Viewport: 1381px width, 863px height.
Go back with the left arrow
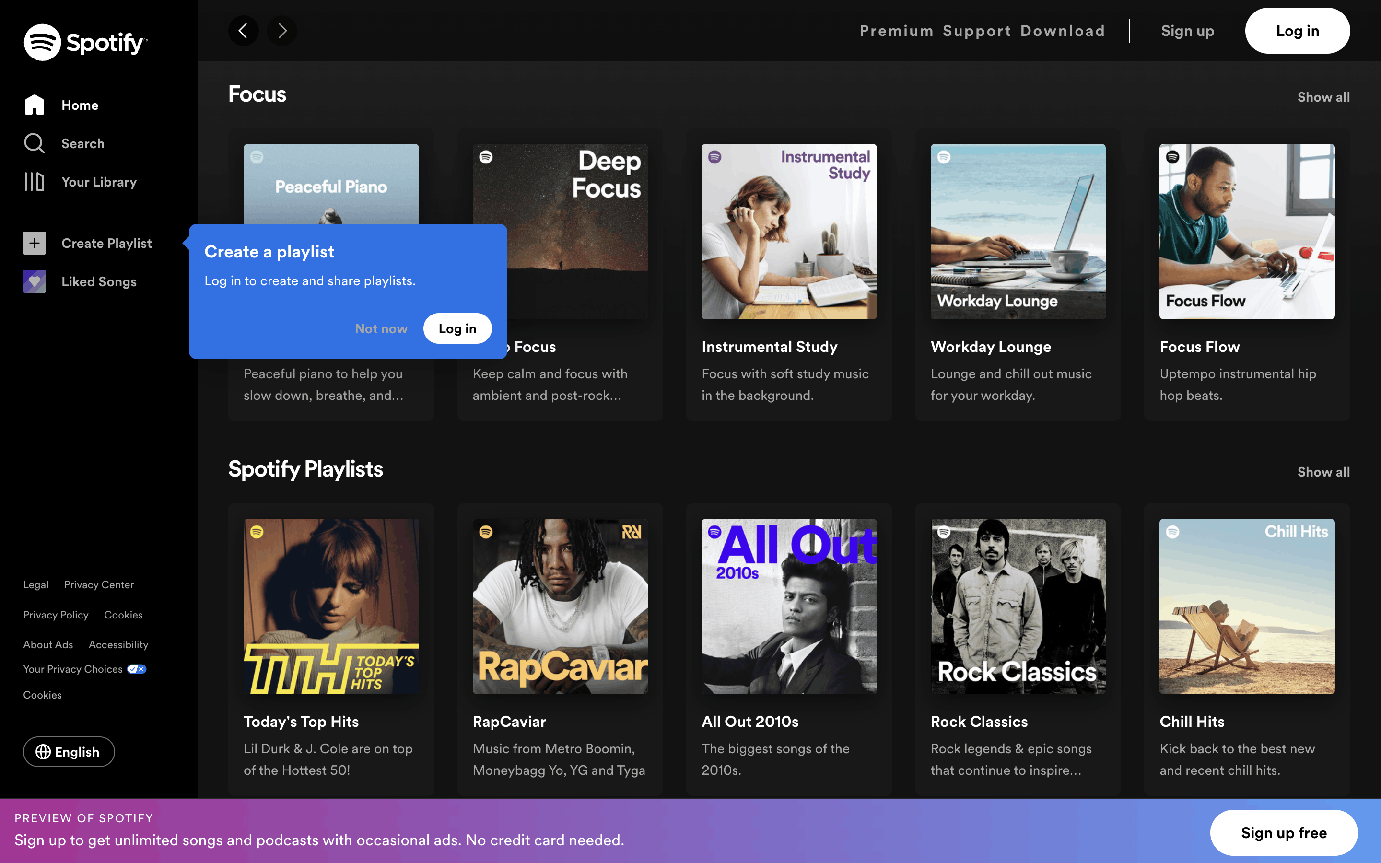243,31
